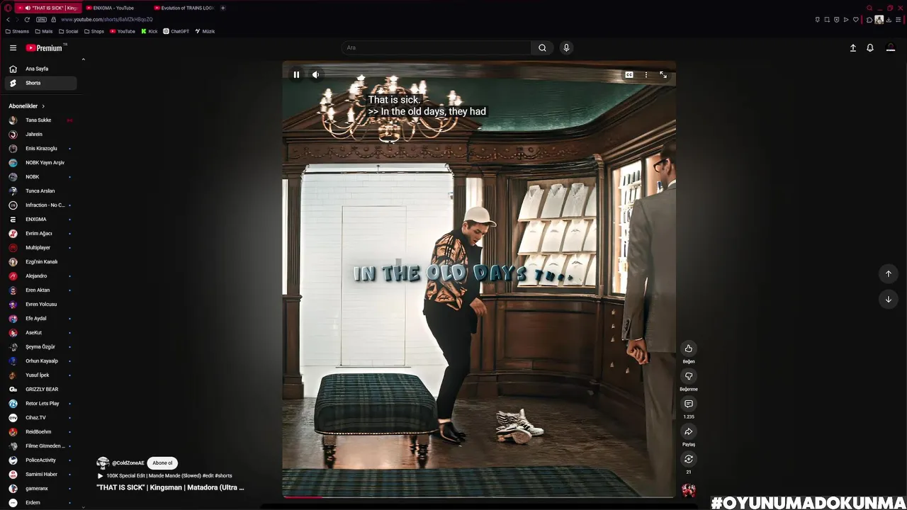Open the Shops bookmarks folder
The image size is (907, 510).
click(94, 31)
